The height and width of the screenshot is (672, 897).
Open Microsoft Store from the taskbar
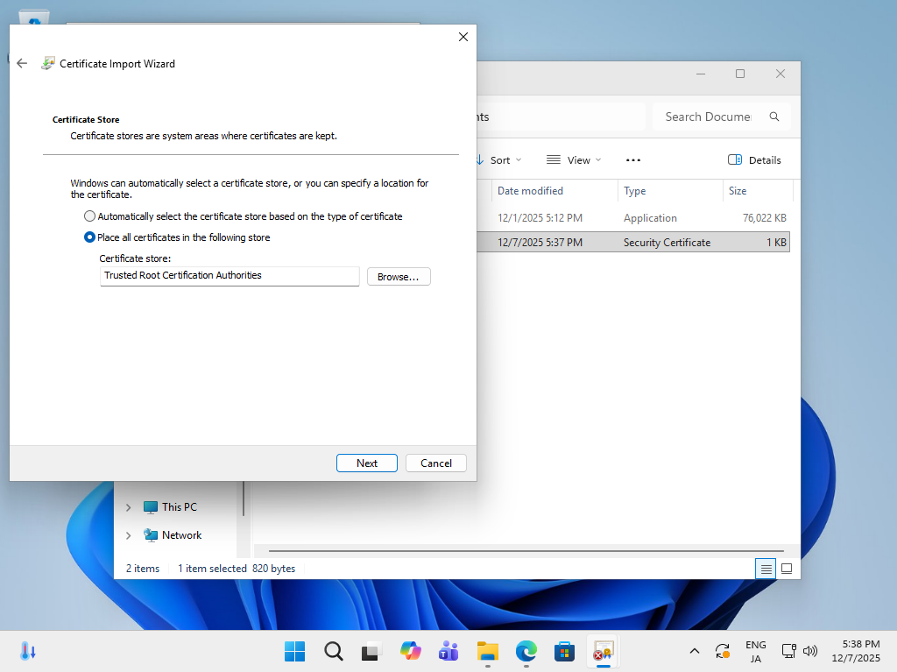(564, 651)
